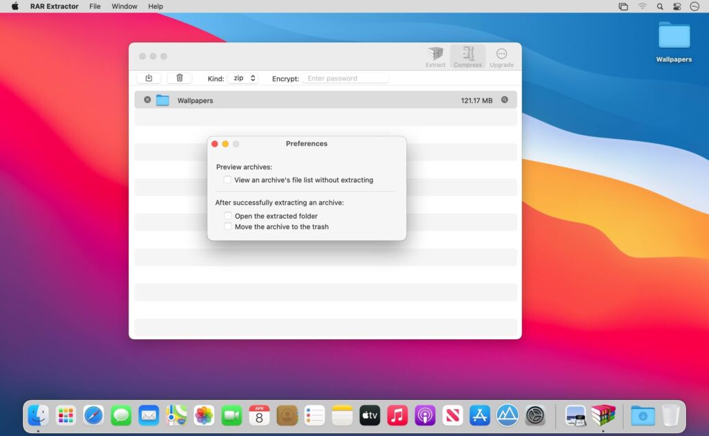Viewport: 709px width, 436px height.
Task: Enable Move the archive to the trash
Action: pyautogui.click(x=228, y=226)
